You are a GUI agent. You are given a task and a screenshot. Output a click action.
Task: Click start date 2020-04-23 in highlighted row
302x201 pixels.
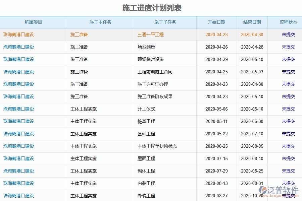(x=216, y=35)
